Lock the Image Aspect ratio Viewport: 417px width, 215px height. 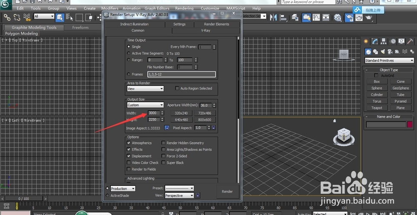pos(167,128)
